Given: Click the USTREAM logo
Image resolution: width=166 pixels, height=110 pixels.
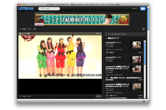Looking at the screenshot, I should (x=26, y=9).
